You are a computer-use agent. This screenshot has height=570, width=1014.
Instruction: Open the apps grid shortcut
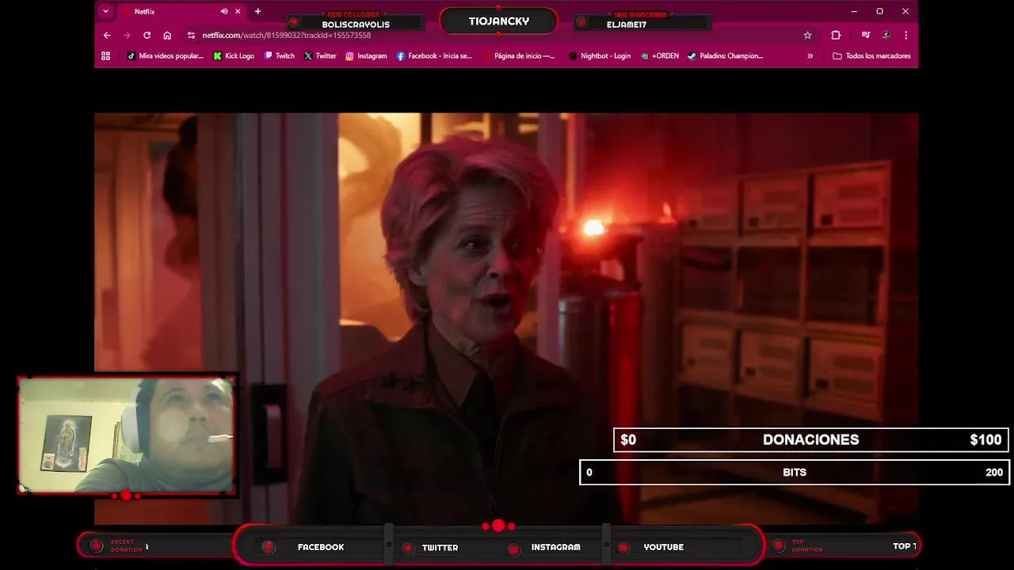coord(105,56)
